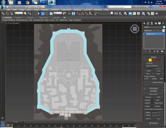Open the Modify command panel tab

[148, 23]
